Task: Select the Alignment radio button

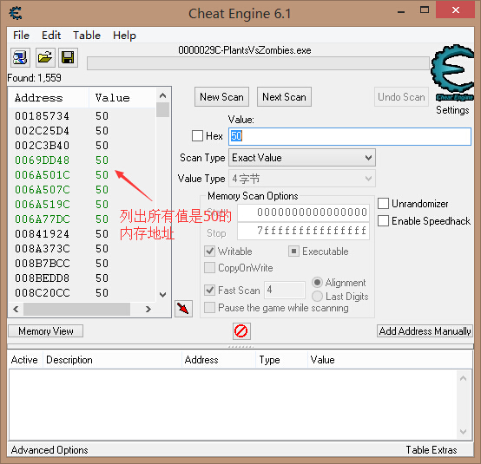Action: [317, 282]
